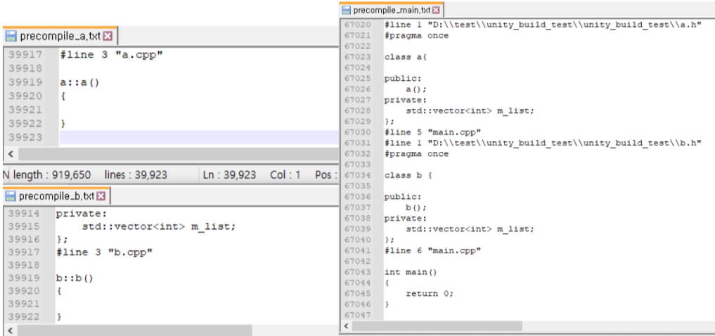Click left scroll arrow in precompile_b pane
Viewport: 715px width, 336px height.
[10, 330]
